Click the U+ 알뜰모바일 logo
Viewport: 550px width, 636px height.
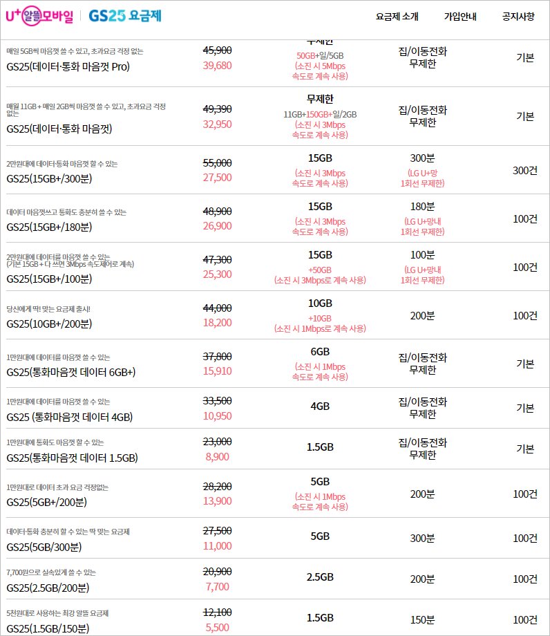point(40,16)
